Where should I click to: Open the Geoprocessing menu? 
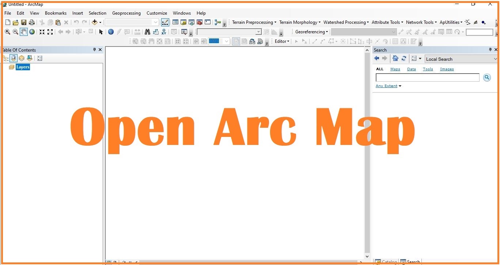[x=126, y=13]
